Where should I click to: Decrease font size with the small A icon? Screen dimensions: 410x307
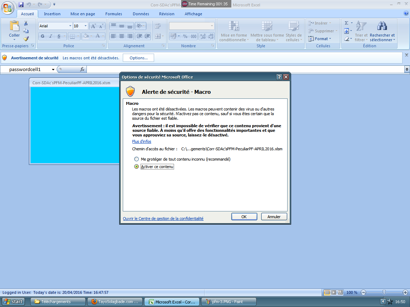click(x=101, y=26)
